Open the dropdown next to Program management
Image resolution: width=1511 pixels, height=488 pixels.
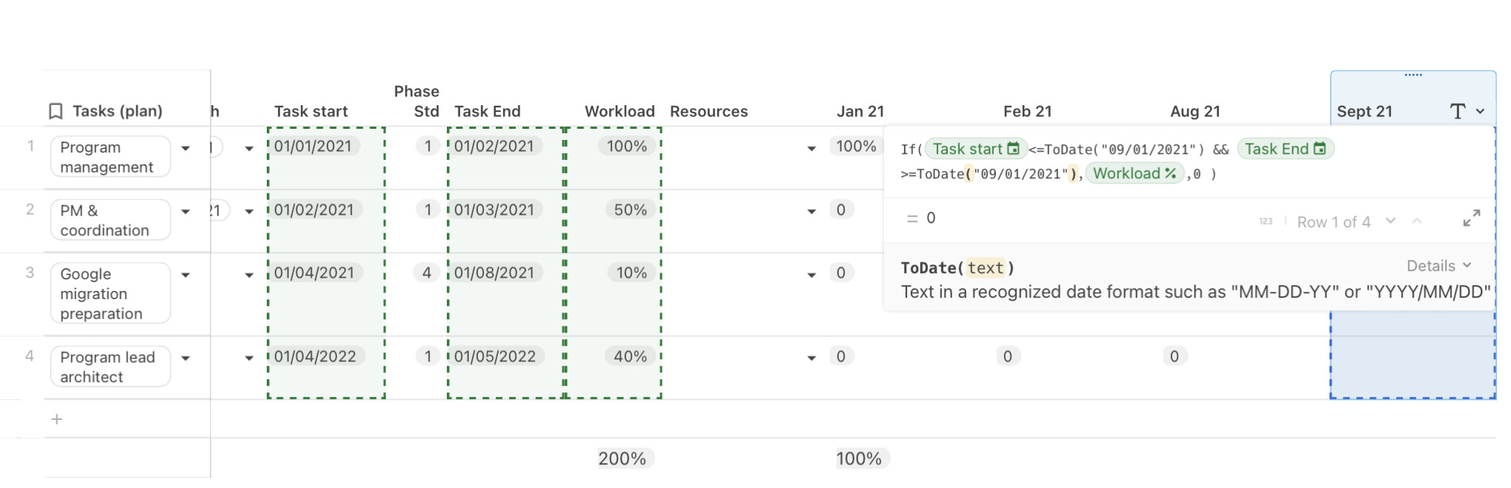tap(185, 148)
